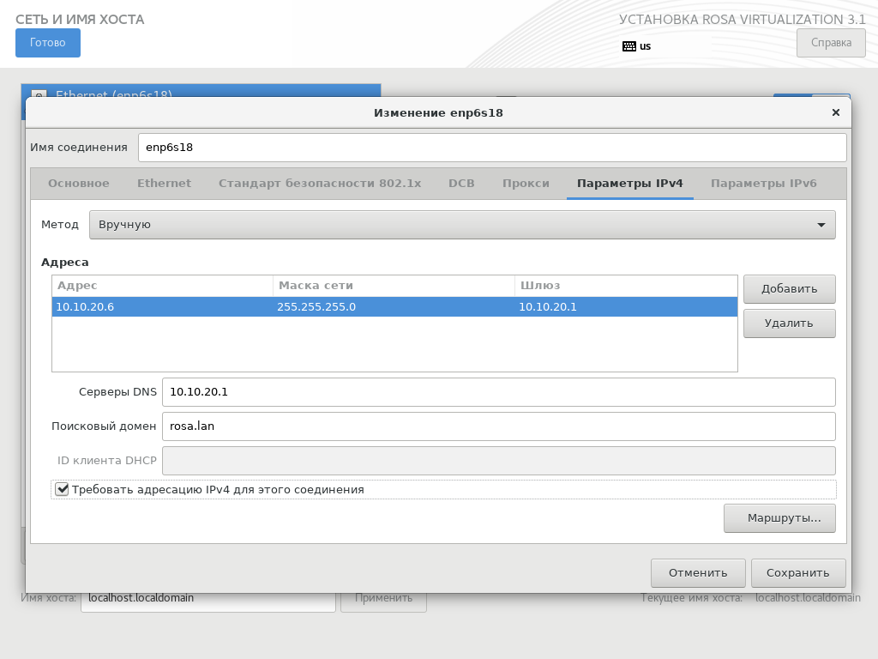
Task: Cancel changes with Отменить button
Action: (x=698, y=573)
